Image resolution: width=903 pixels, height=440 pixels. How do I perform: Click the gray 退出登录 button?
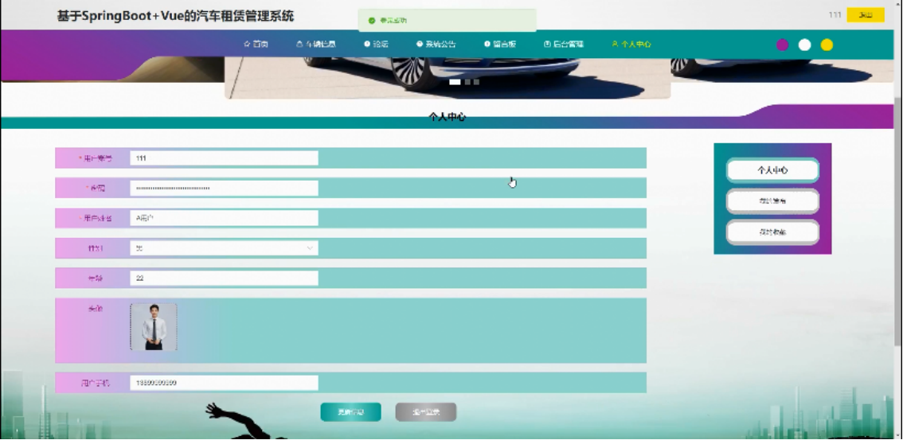pos(425,412)
